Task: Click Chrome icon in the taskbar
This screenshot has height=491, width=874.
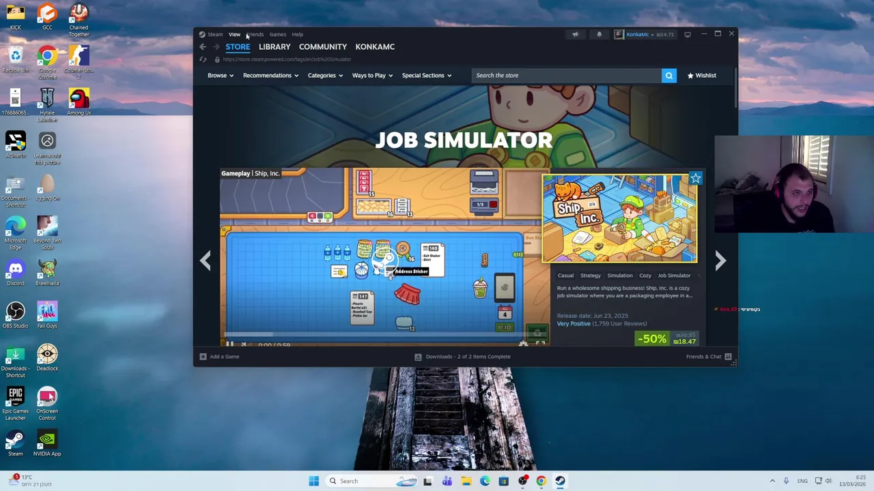Action: click(x=541, y=481)
